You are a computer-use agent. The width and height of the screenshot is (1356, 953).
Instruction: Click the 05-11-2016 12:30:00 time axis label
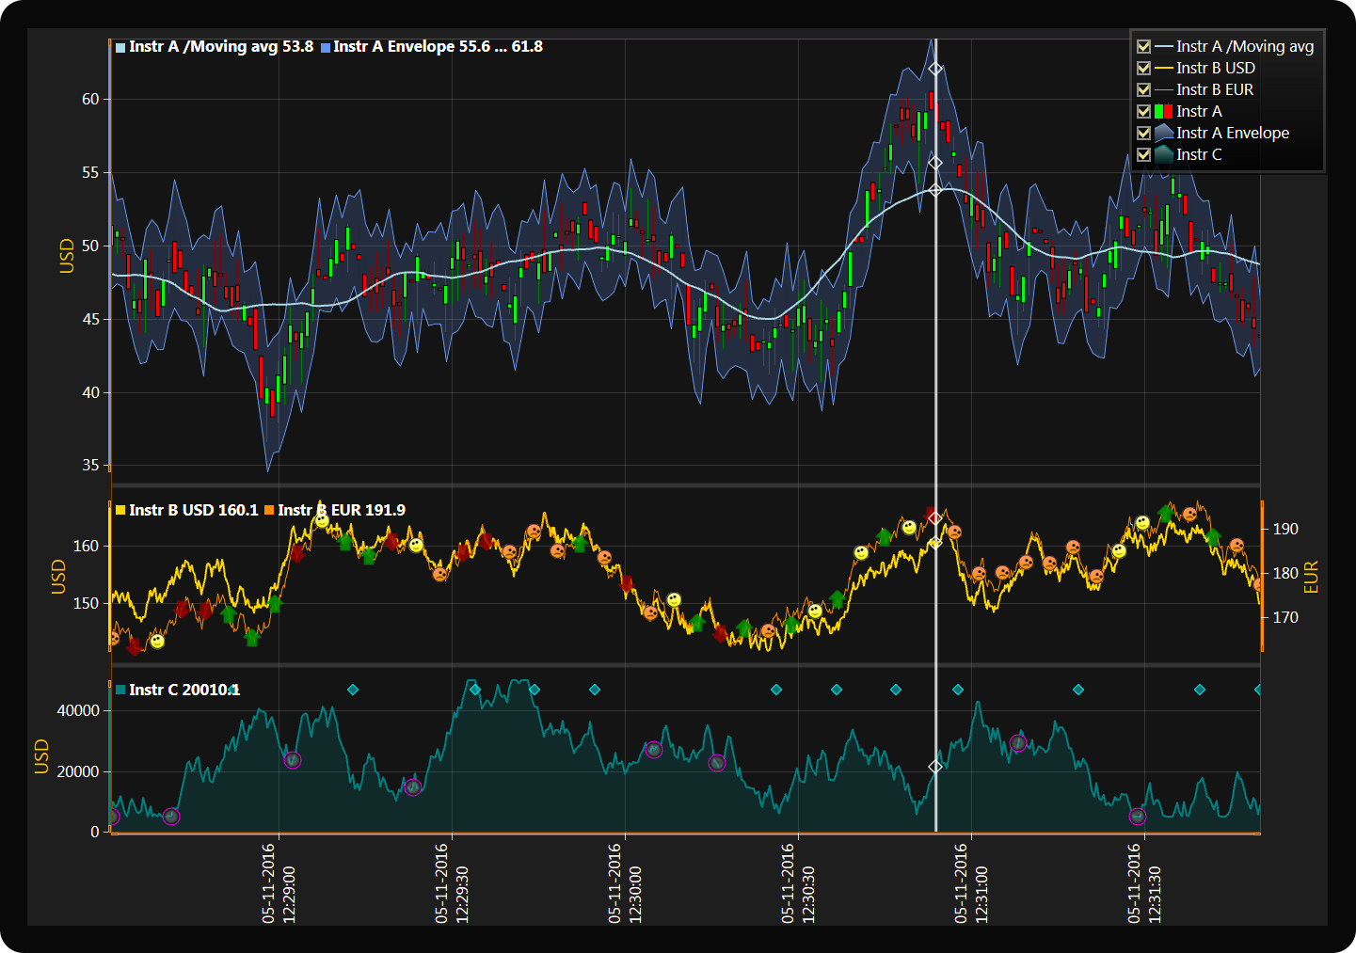[x=625, y=882]
